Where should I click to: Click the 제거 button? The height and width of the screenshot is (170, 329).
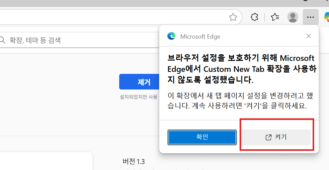tap(140, 82)
